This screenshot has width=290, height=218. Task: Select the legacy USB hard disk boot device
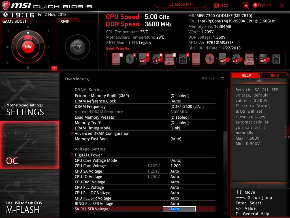pyautogui.click(x=223, y=59)
